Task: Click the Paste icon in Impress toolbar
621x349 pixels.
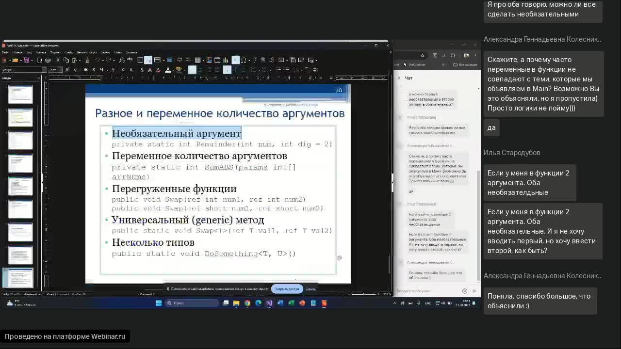Action: click(x=74, y=60)
